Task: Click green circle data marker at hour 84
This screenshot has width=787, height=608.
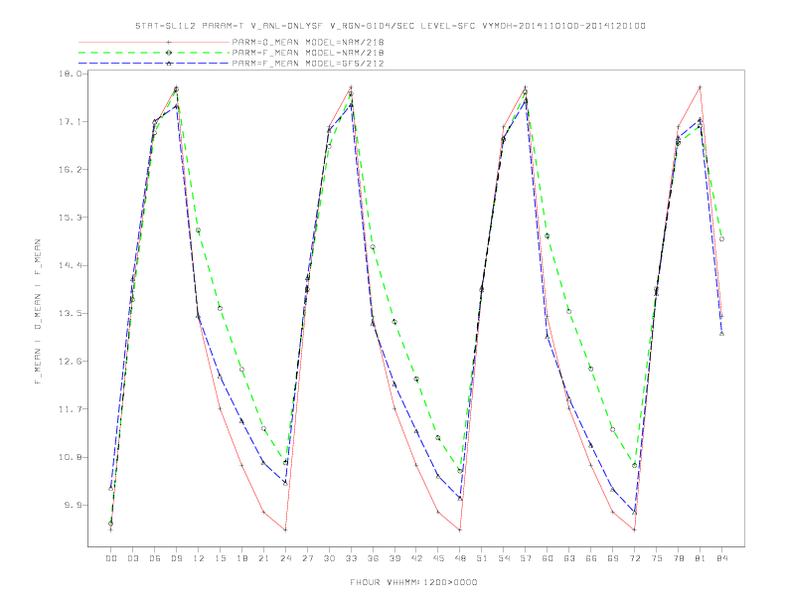Action: 721,239
